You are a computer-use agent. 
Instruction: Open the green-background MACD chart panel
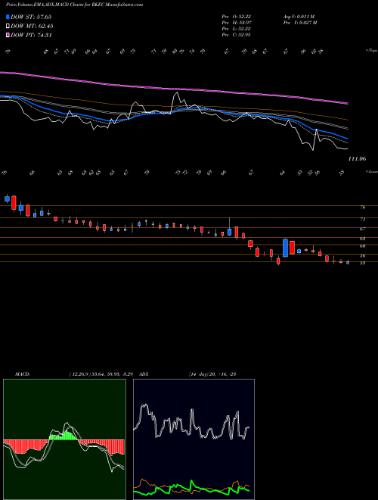(x=64, y=439)
